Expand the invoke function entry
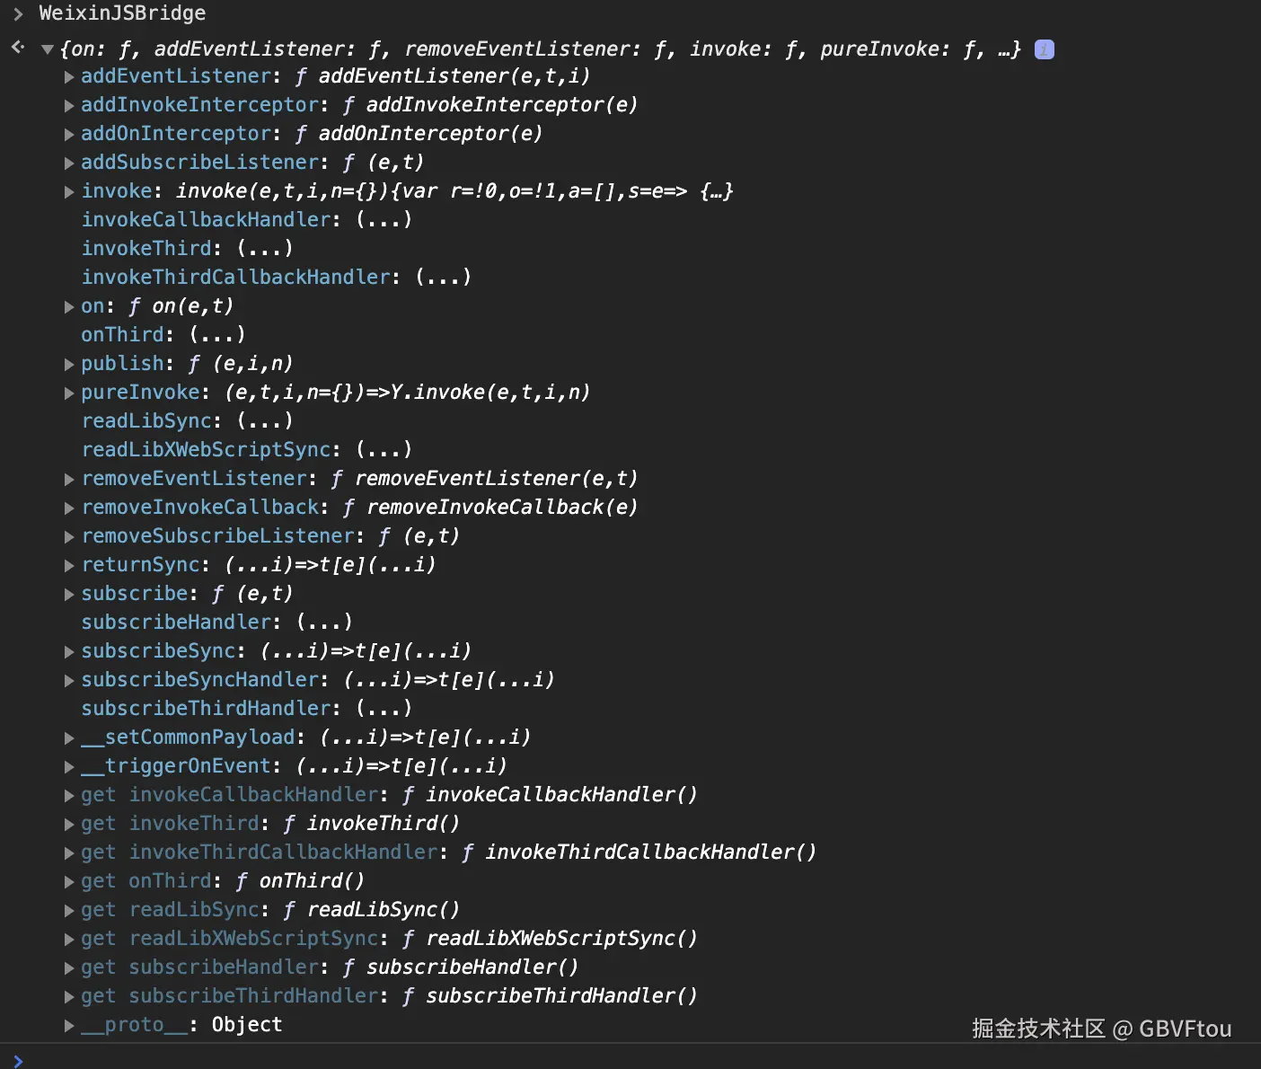This screenshot has width=1261, height=1069. [69, 192]
